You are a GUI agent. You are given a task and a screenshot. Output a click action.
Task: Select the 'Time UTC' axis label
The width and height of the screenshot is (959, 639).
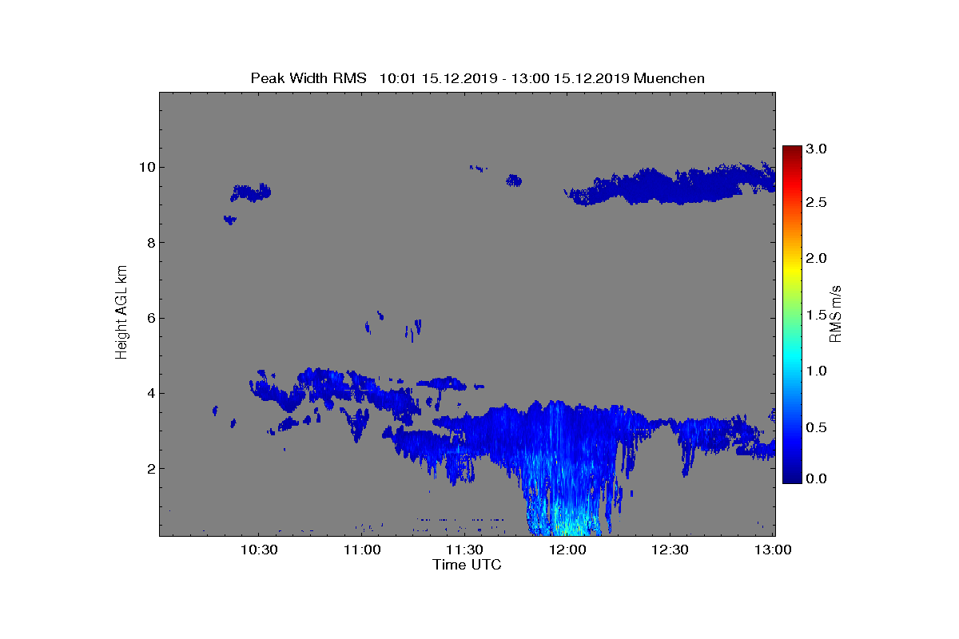(467, 565)
